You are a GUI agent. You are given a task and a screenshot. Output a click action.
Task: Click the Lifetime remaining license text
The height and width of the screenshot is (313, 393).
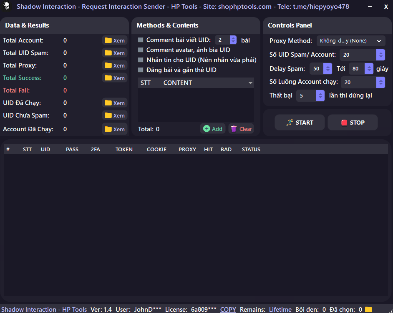pyautogui.click(x=280, y=310)
